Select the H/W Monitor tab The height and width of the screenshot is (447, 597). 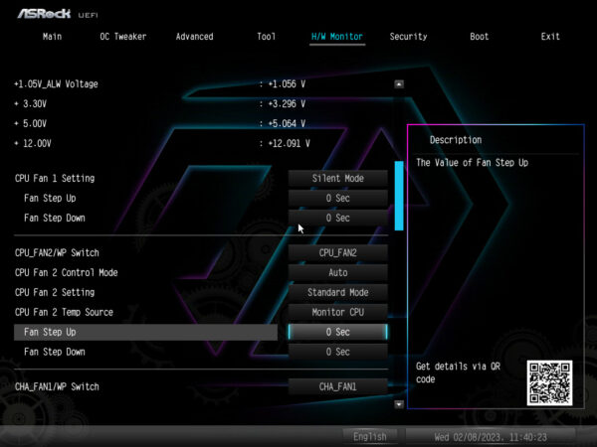pyautogui.click(x=337, y=37)
